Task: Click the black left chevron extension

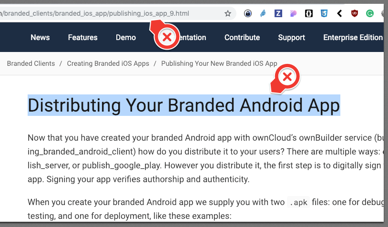Action: point(339,13)
